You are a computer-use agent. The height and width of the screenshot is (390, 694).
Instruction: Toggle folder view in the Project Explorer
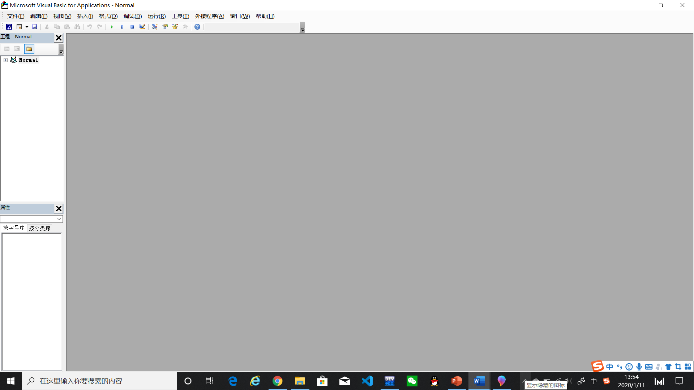(x=29, y=49)
